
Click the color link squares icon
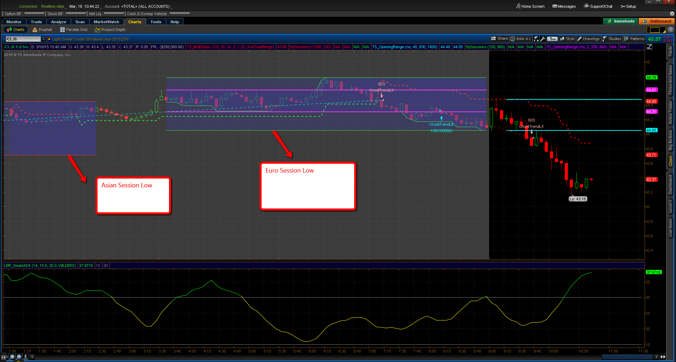click(49, 39)
